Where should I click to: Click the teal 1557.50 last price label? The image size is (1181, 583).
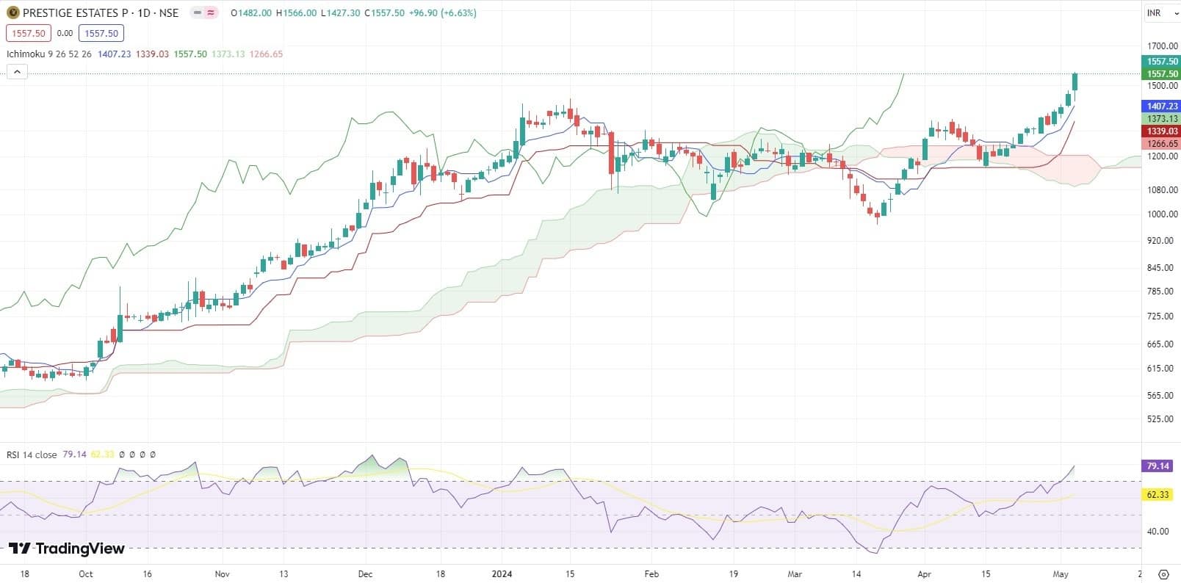1161,62
